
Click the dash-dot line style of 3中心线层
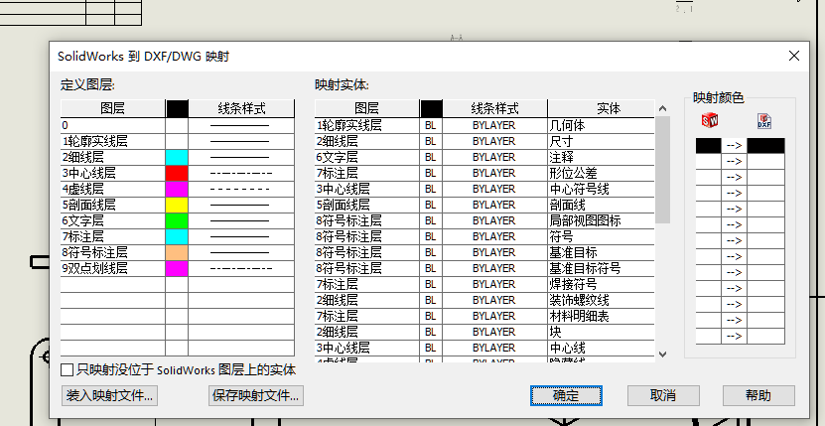point(241,173)
